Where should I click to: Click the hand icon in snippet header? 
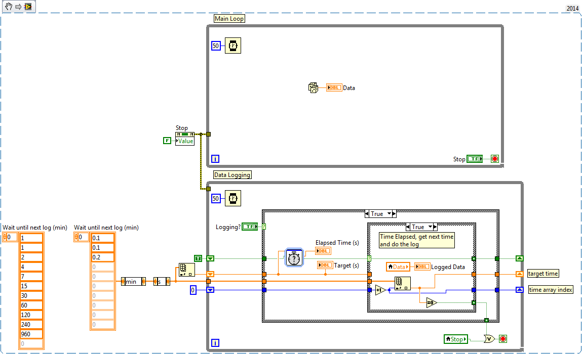pos(9,6)
